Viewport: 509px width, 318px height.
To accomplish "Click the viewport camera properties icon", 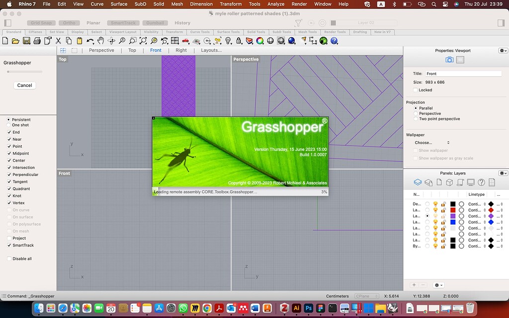I will 449,60.
